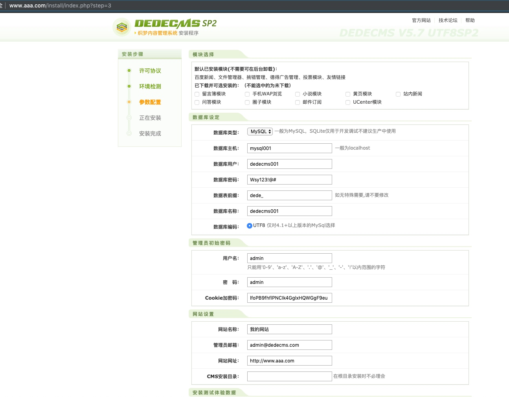Check the 手机WAP浏览 checkbox
Image resolution: width=509 pixels, height=397 pixels.
[247, 94]
